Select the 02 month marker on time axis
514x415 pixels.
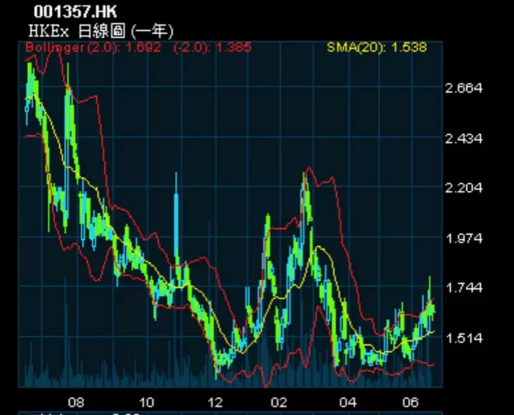click(x=279, y=402)
